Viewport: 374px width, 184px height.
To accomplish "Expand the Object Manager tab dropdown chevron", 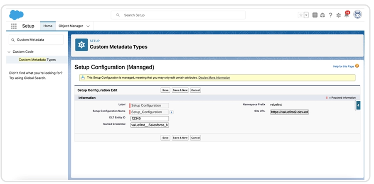I will tap(88, 26).
